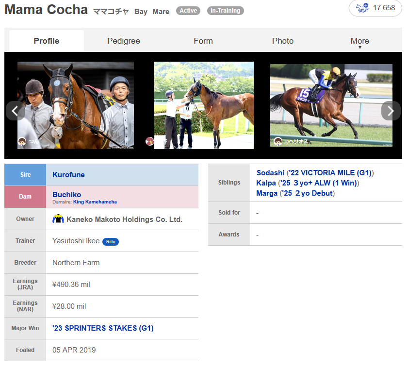Viewport: 408px width, 370px height.
Task: Click JRA earnings value ¥490.36 mil
Action: click(x=71, y=285)
